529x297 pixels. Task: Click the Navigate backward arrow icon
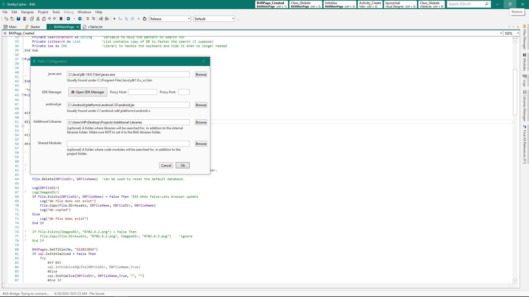click(68, 19)
